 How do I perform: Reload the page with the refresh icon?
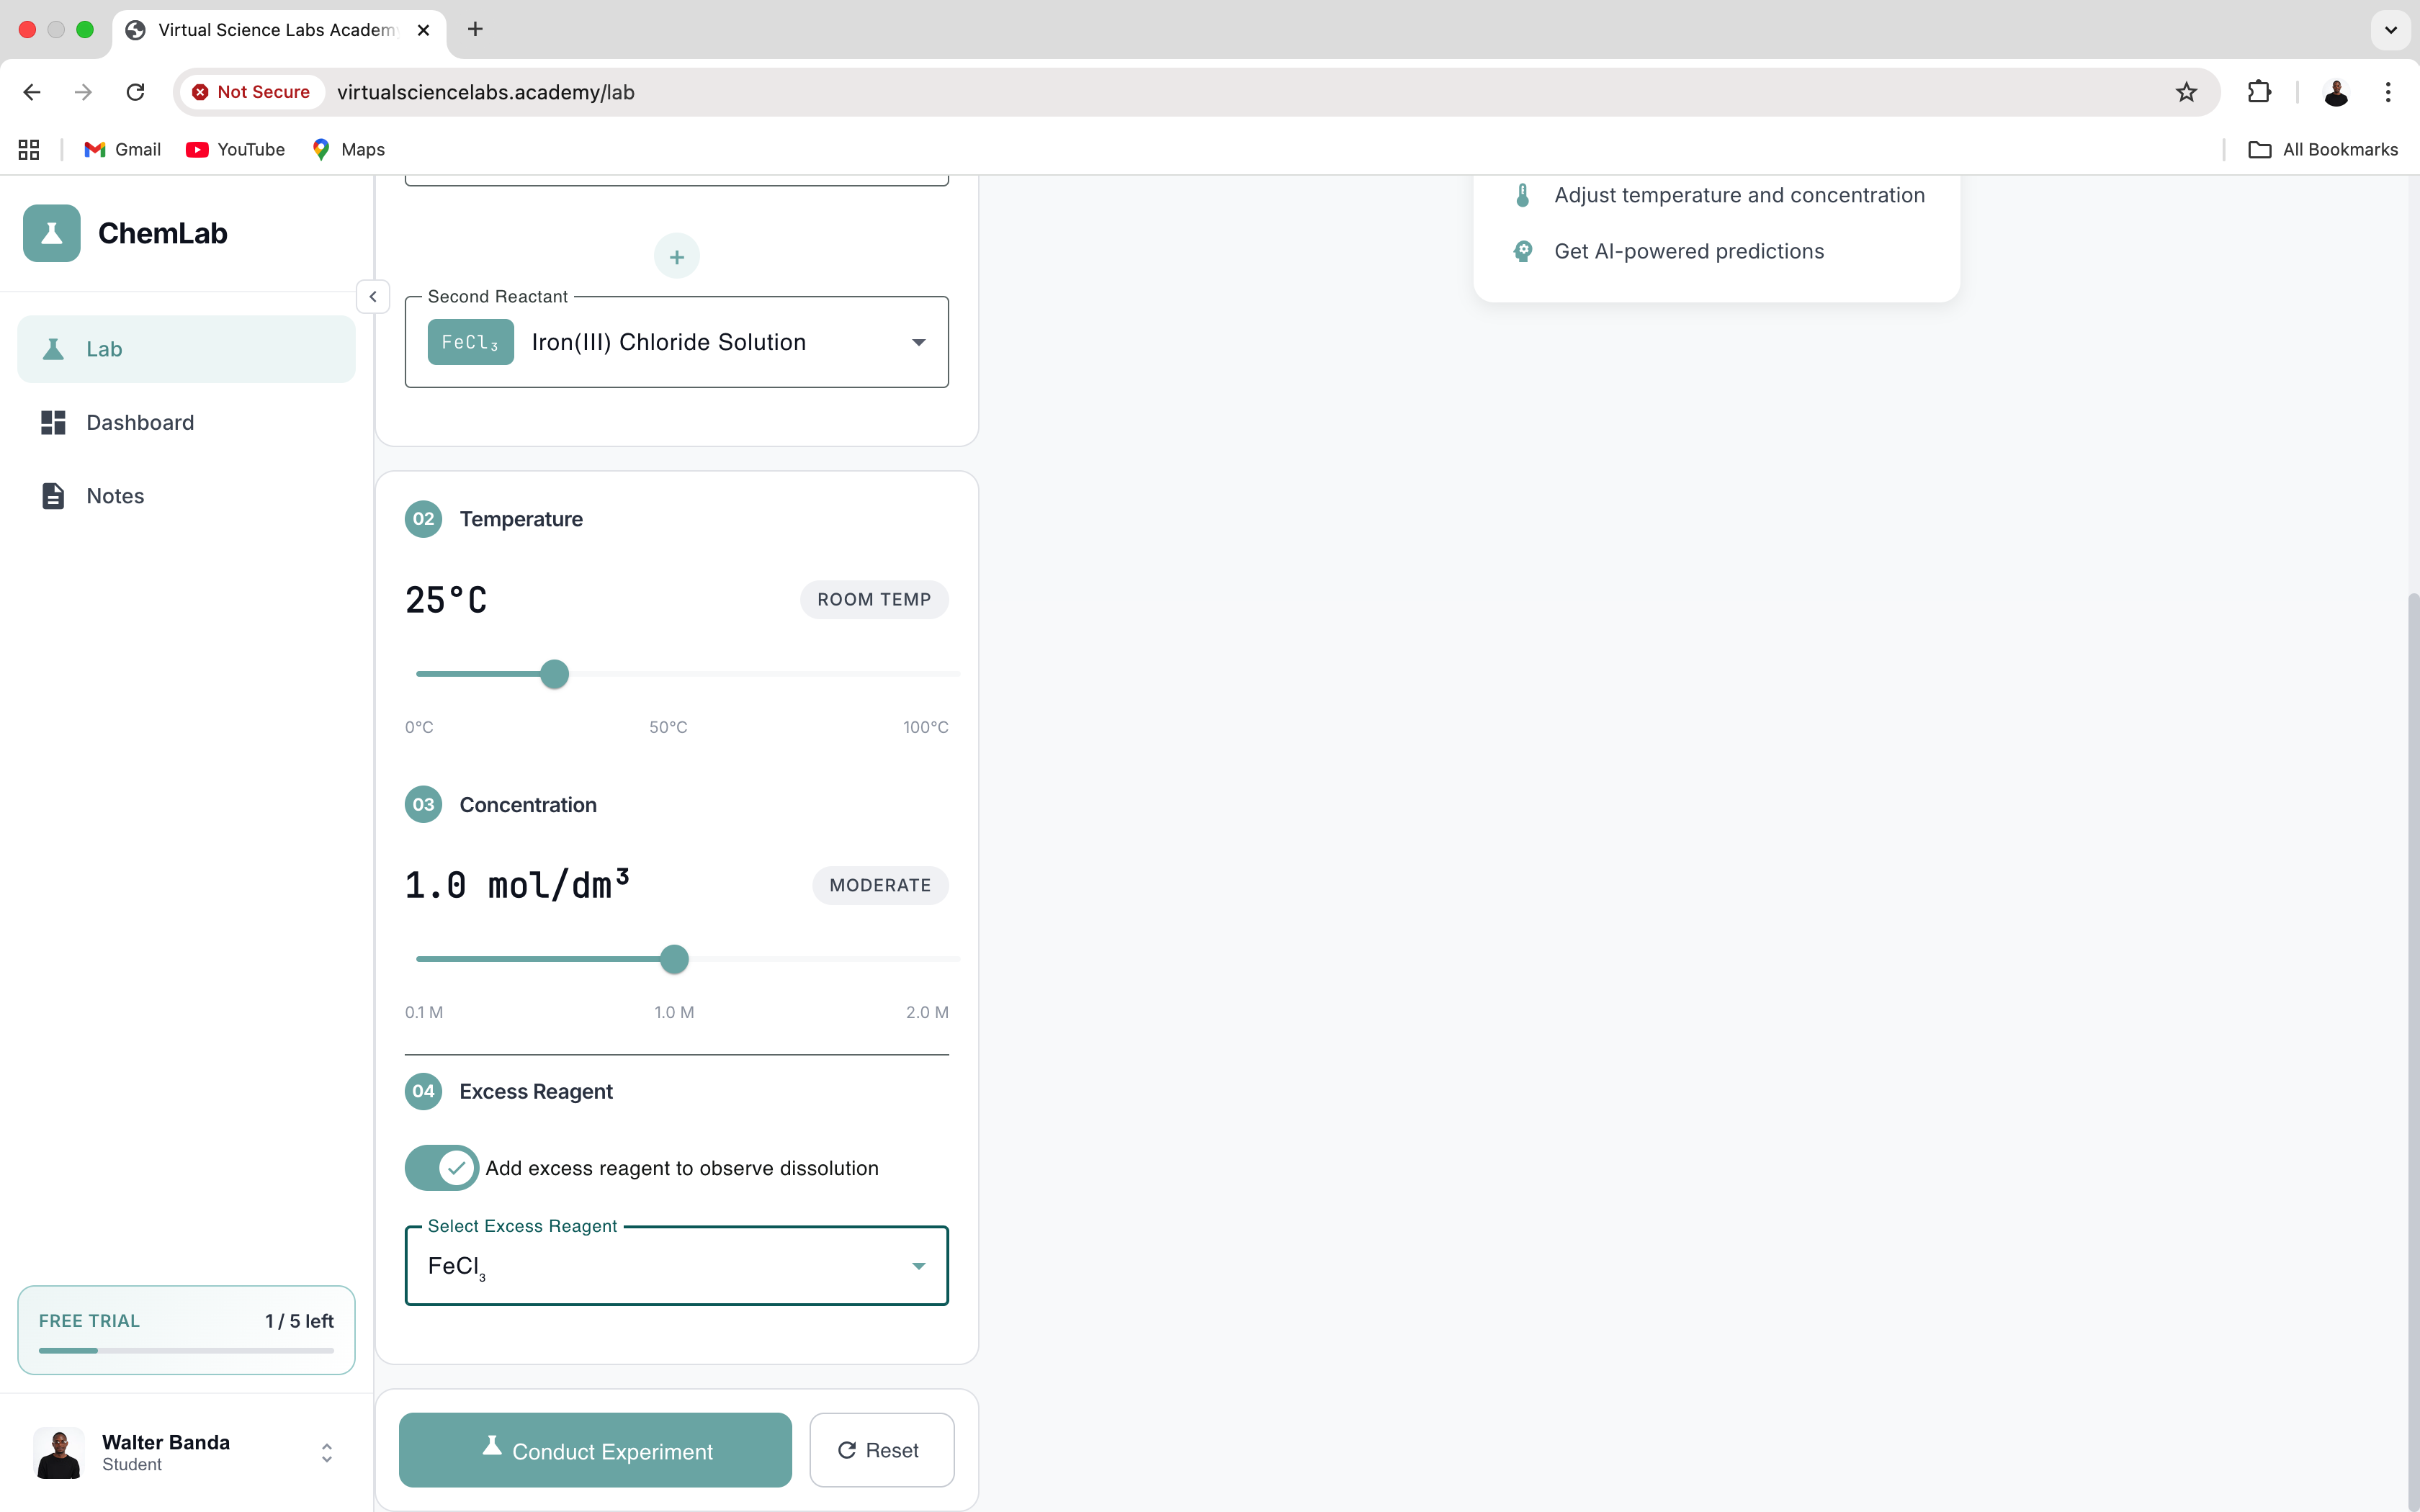coord(135,92)
